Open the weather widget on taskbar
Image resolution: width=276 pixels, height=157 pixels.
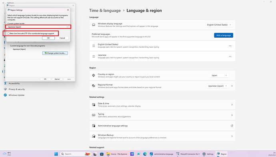[7, 154]
